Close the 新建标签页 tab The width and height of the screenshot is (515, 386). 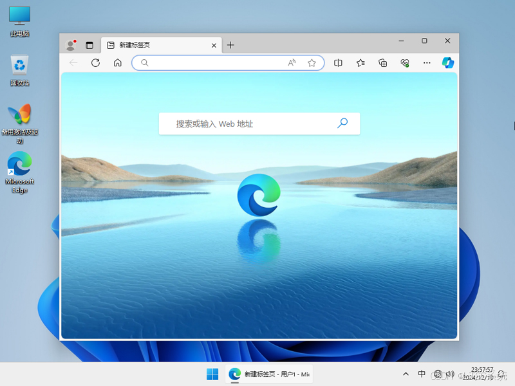(x=214, y=45)
